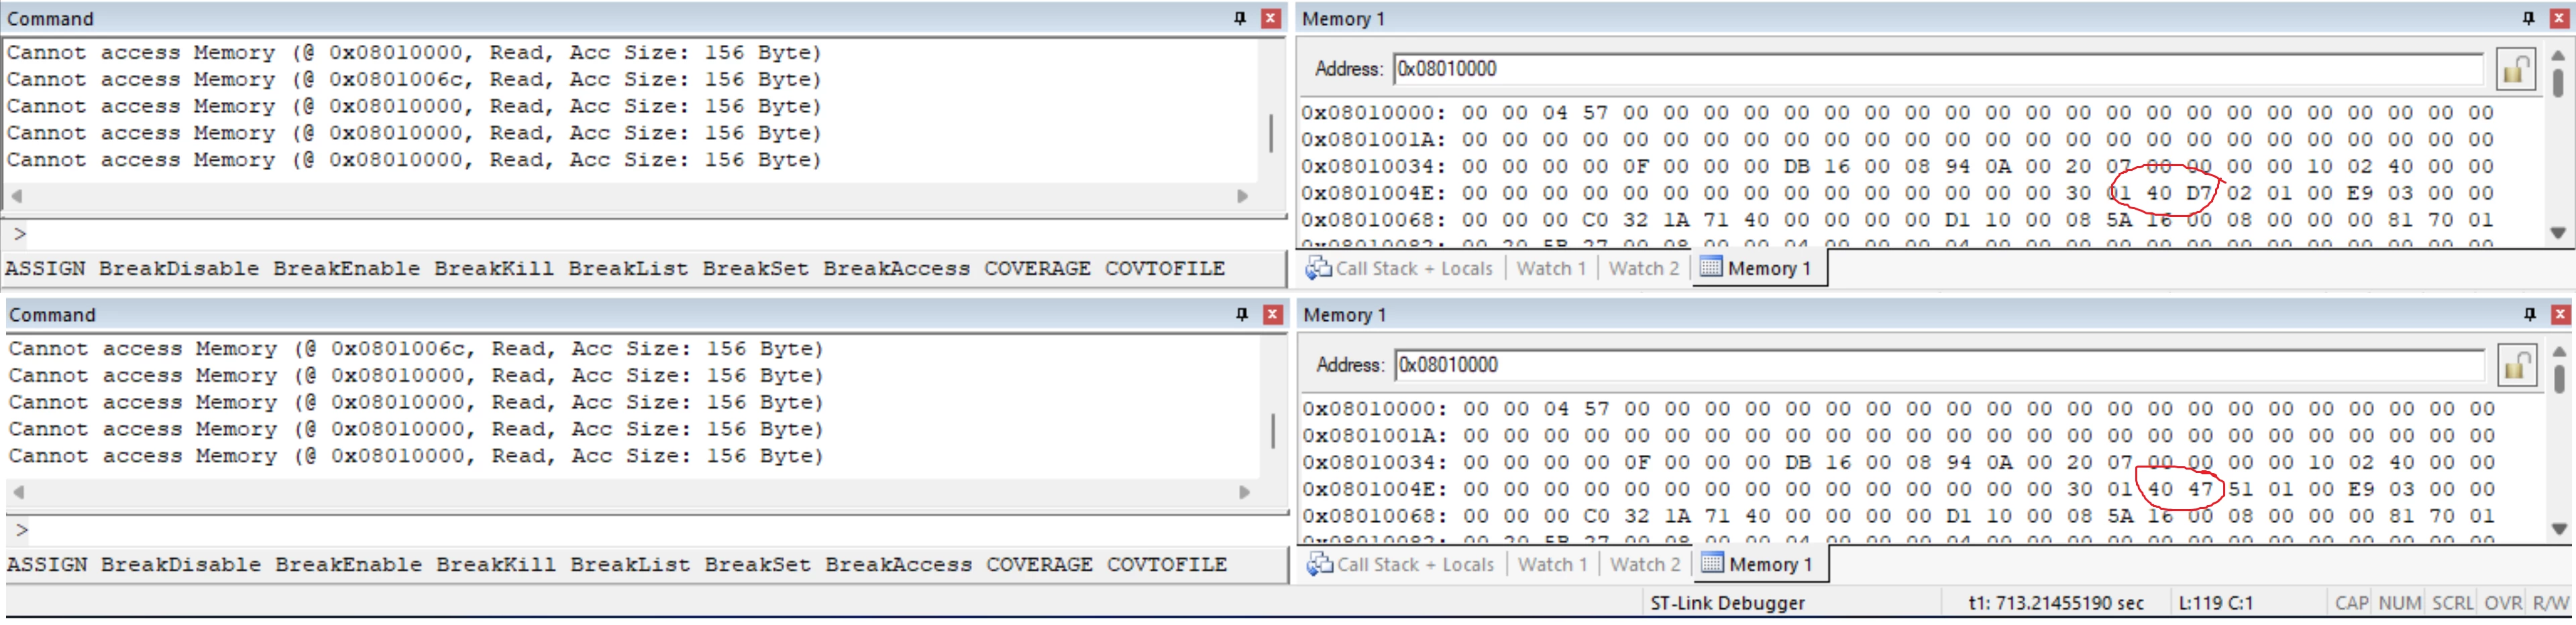This screenshot has height=625, width=2576.
Task: Click scroll-down arrow in upper Memory 1 window
Action: 2558,232
